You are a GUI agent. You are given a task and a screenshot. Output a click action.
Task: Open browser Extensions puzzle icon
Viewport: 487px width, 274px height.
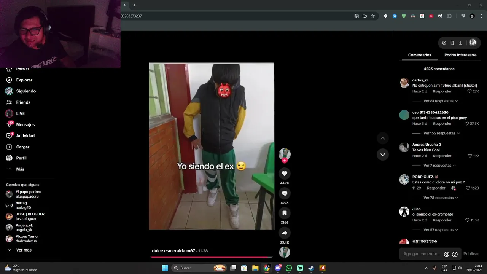click(x=450, y=16)
